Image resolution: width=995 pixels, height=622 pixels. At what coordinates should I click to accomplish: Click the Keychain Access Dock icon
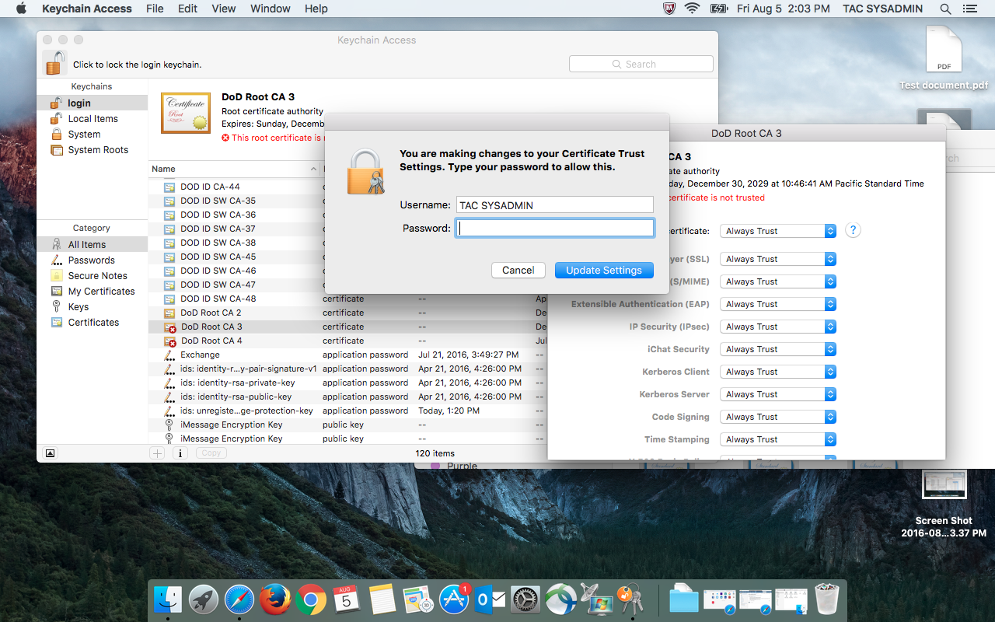632,599
